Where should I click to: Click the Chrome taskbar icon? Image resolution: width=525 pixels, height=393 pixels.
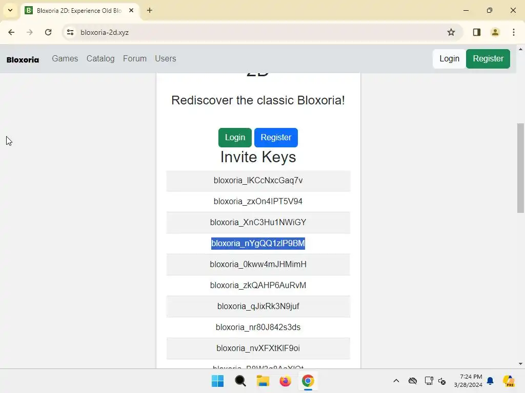(308, 381)
